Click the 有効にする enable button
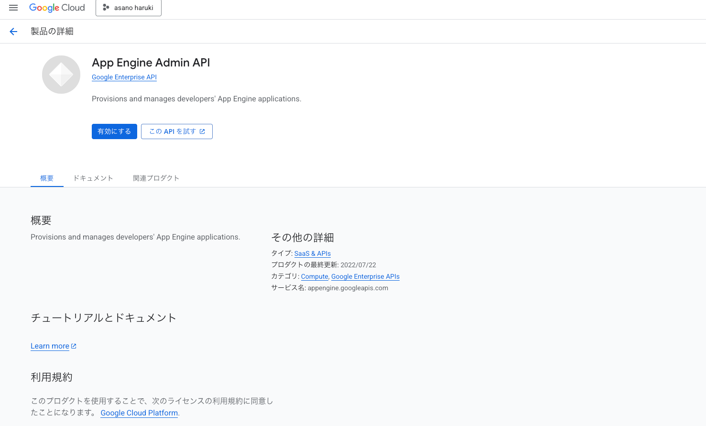This screenshot has width=706, height=426. tap(114, 131)
